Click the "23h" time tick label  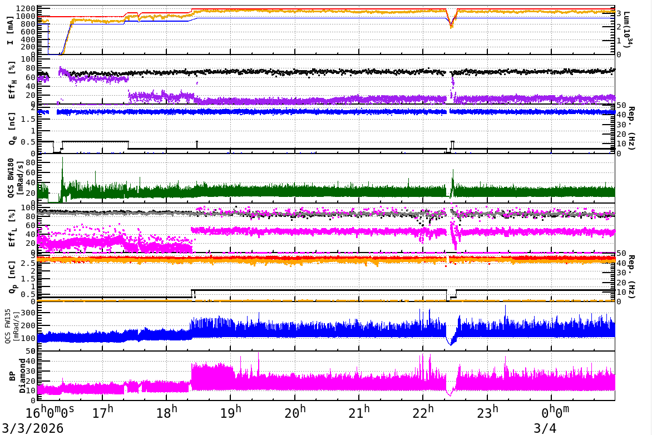point(487,412)
